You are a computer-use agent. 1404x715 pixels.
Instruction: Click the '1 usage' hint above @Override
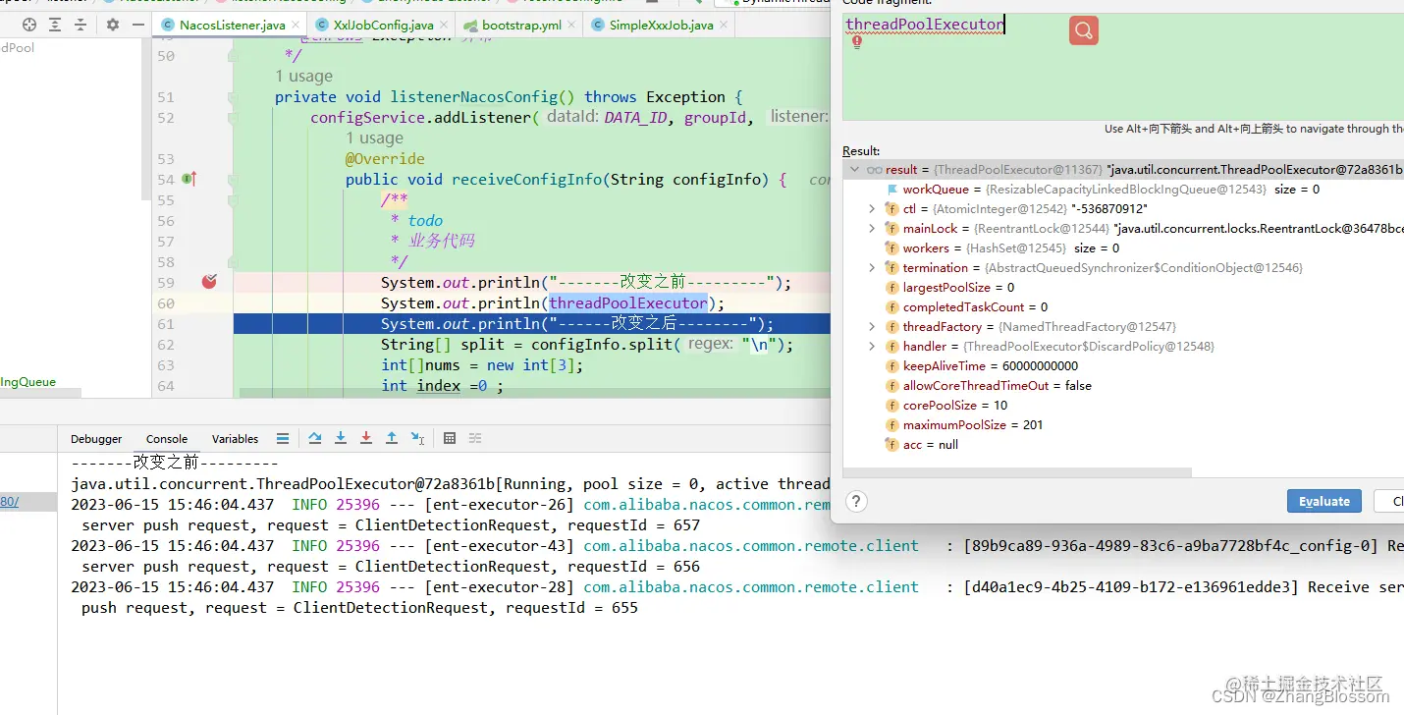click(374, 137)
